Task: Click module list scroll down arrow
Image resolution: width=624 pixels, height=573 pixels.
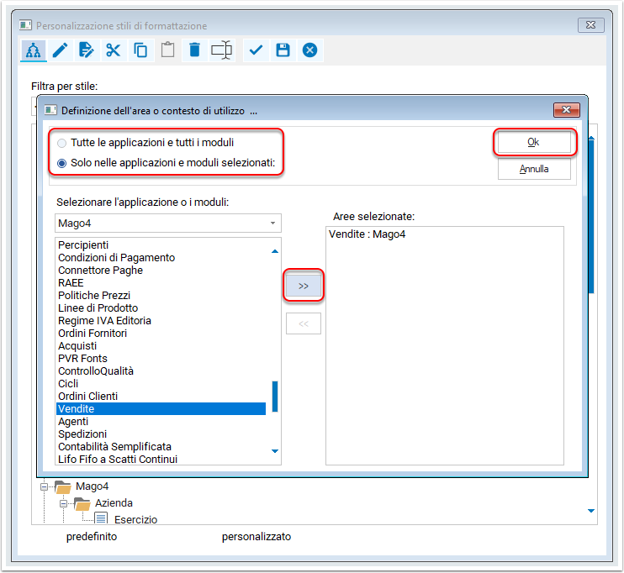Action: 275,451
